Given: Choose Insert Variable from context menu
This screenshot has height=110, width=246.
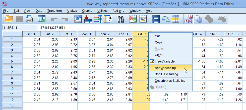Looking at the screenshot, I should [x=170, y=61].
